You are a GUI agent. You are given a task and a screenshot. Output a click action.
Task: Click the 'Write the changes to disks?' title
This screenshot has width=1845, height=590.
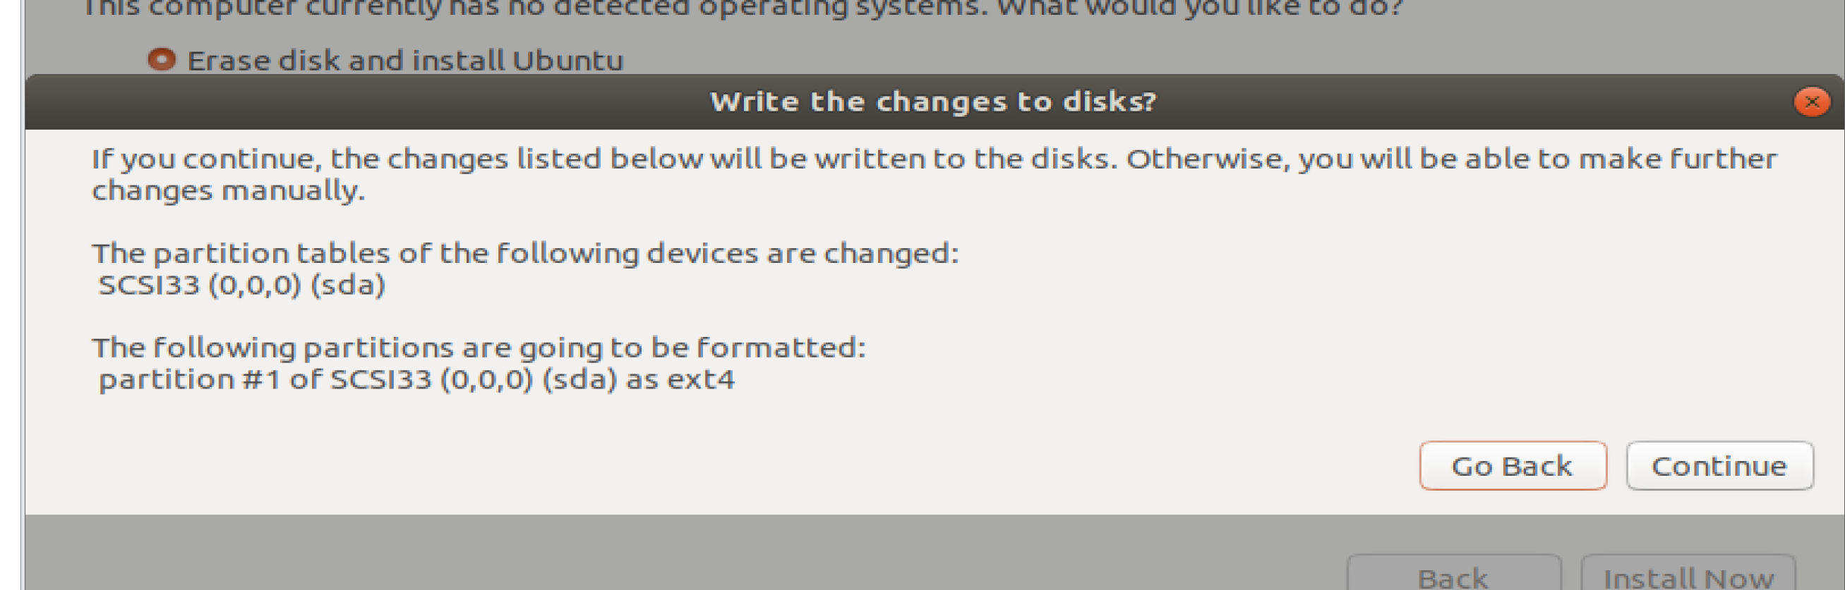coord(932,102)
